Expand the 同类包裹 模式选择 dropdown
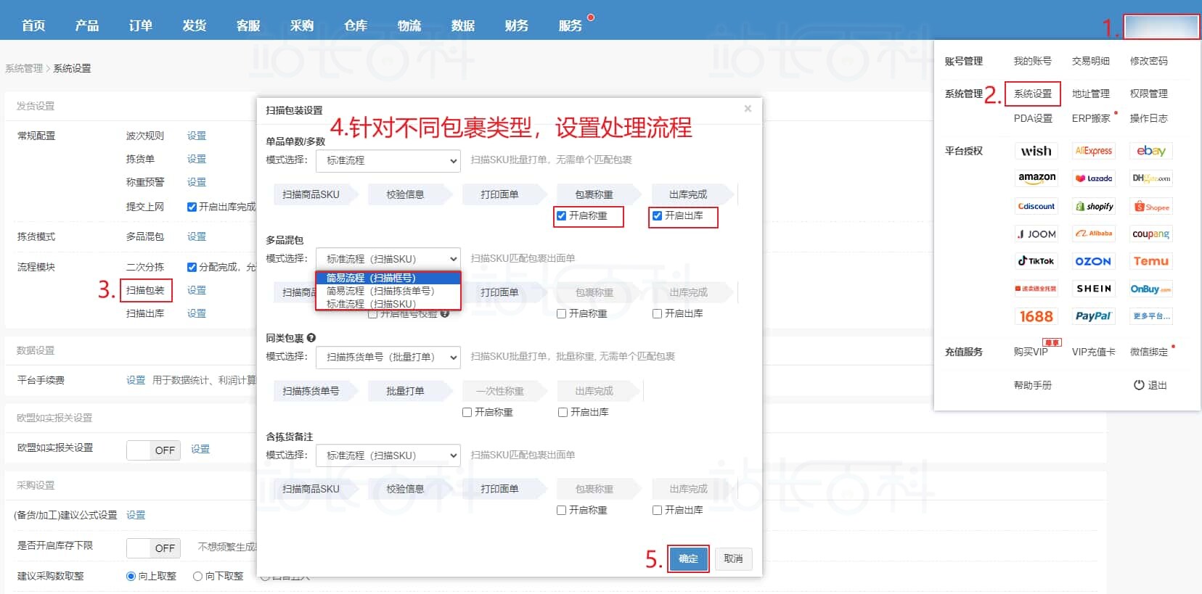The width and height of the screenshot is (1202, 594). (x=388, y=357)
